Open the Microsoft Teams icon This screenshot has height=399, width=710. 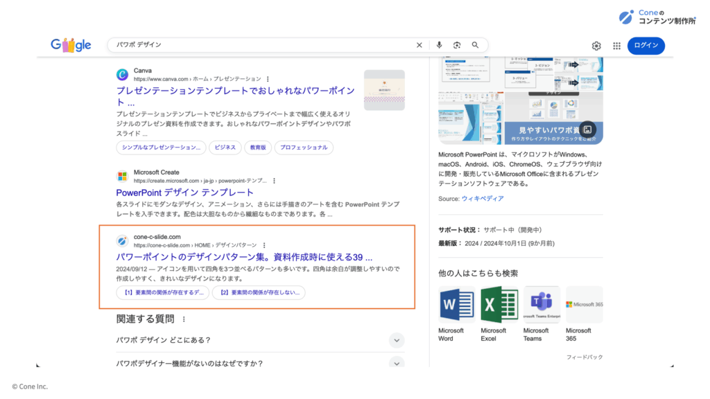pos(542,304)
